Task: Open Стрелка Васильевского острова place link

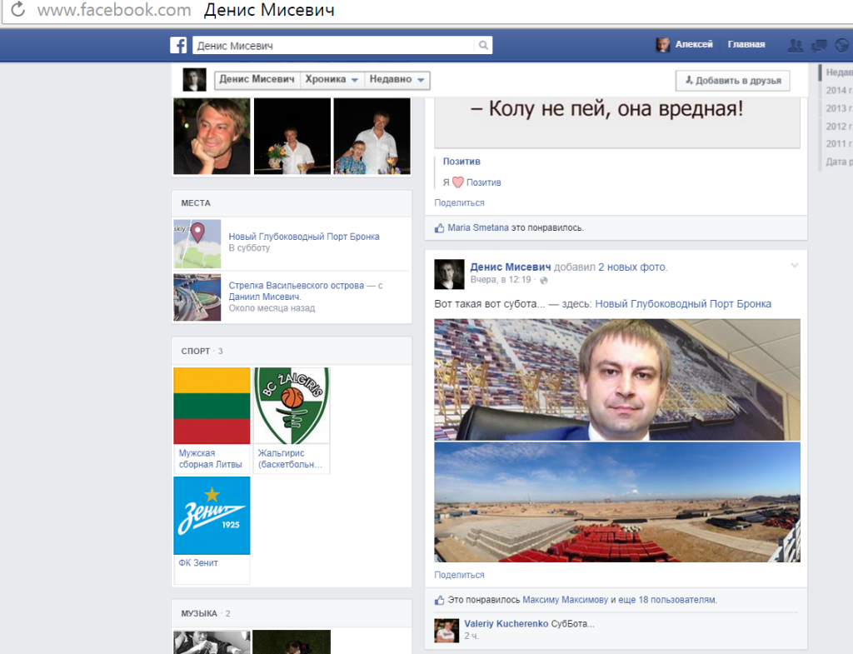Action: tap(296, 286)
